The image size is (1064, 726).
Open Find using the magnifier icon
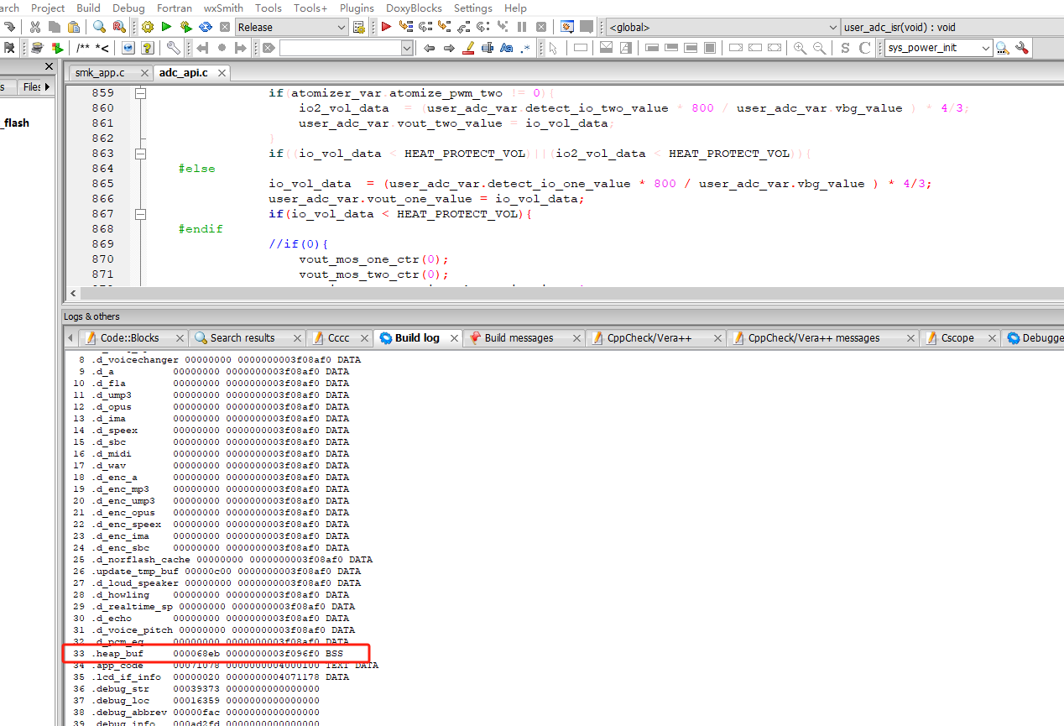(x=99, y=27)
